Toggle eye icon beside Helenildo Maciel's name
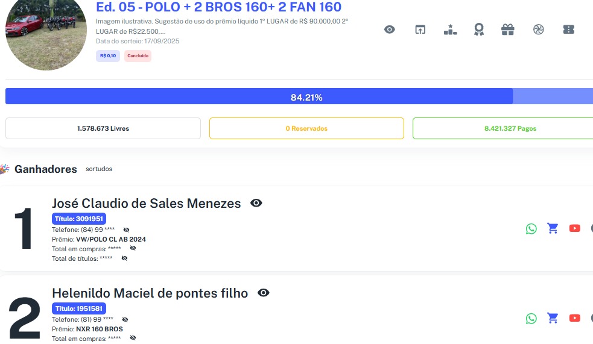 (x=263, y=293)
